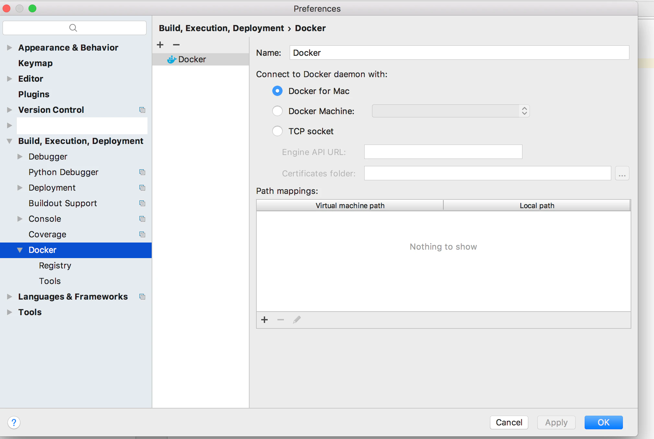
Task: Expand the Deployment node
Action: click(x=20, y=188)
